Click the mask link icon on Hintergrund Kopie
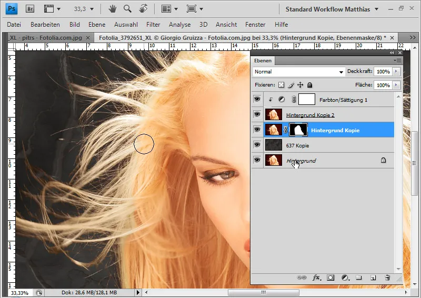421x298 pixels. pos(285,130)
